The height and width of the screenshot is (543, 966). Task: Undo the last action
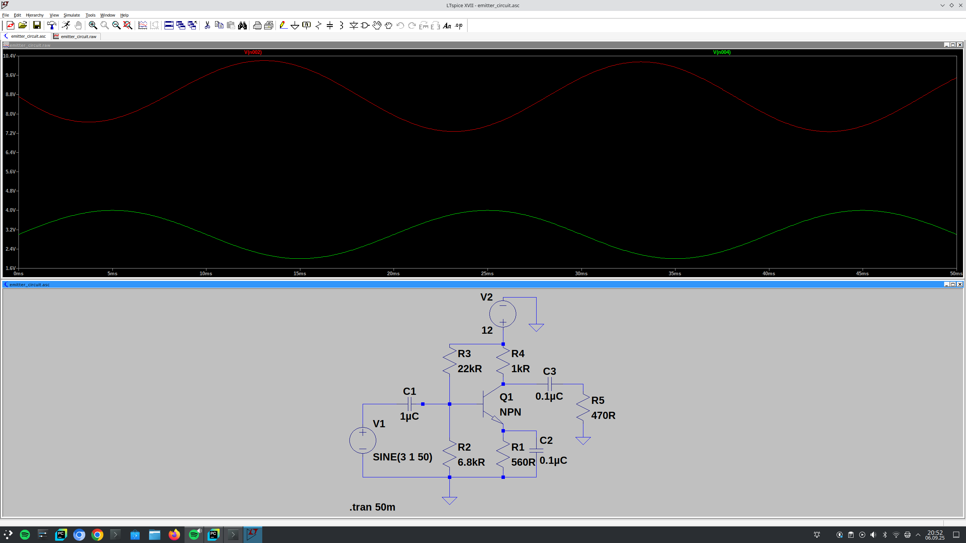click(x=400, y=25)
